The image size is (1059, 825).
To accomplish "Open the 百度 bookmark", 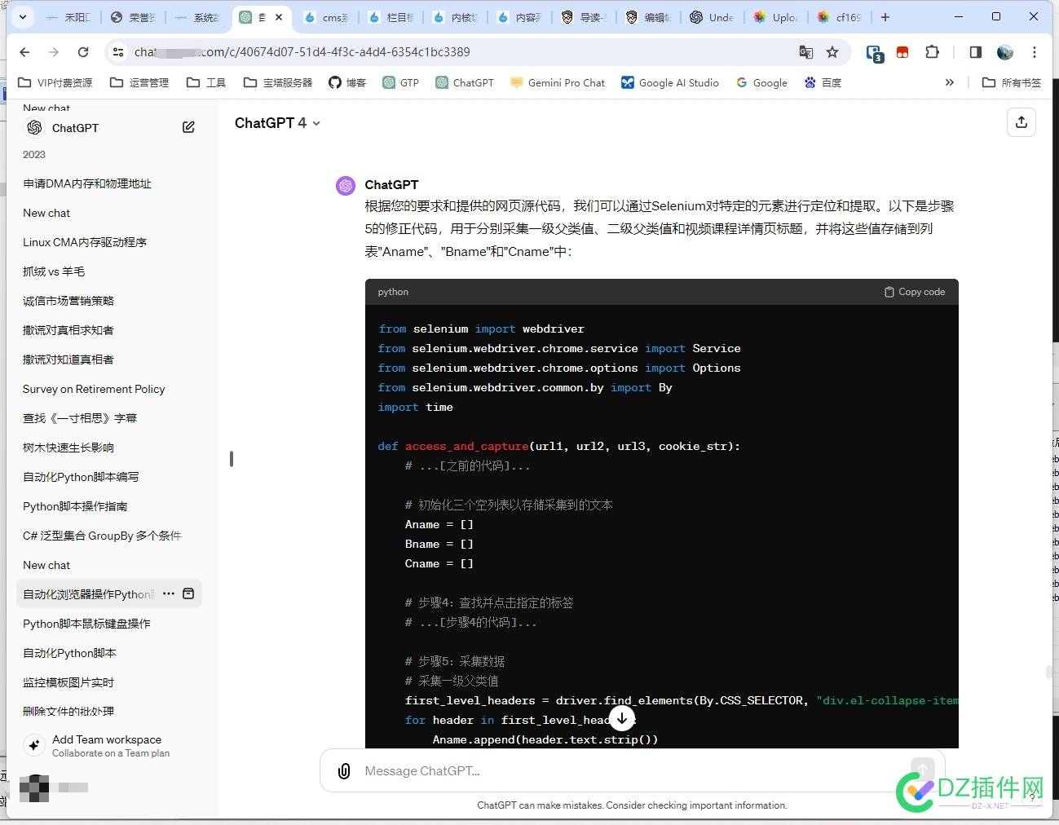I will tap(823, 82).
